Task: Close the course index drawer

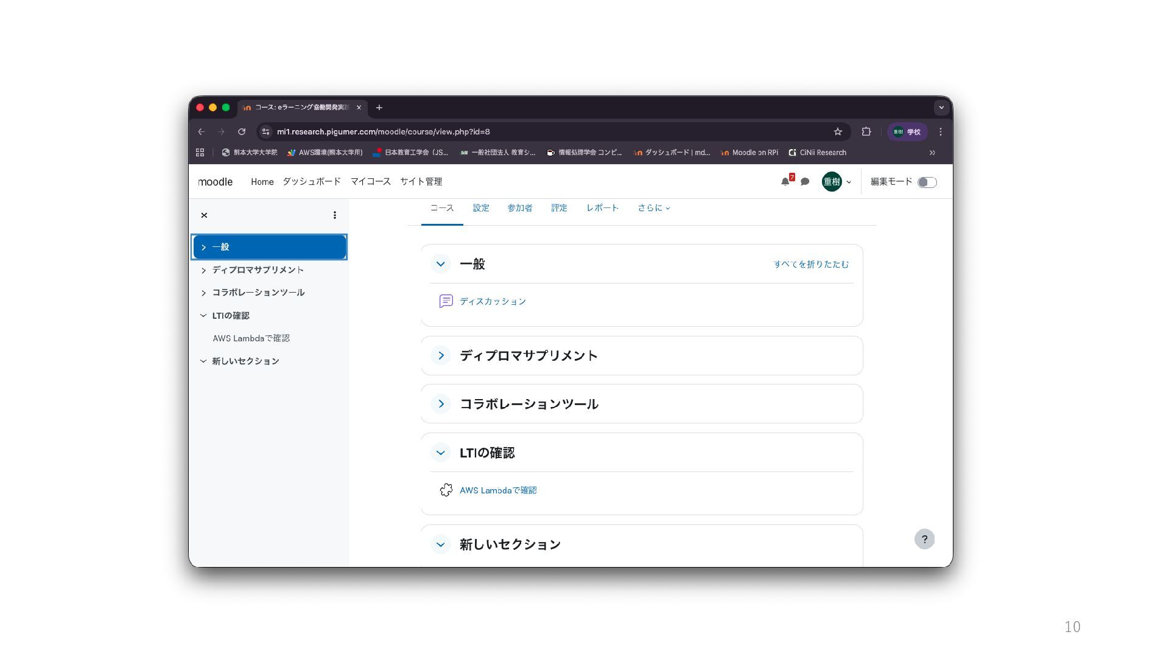Action: pos(204,215)
